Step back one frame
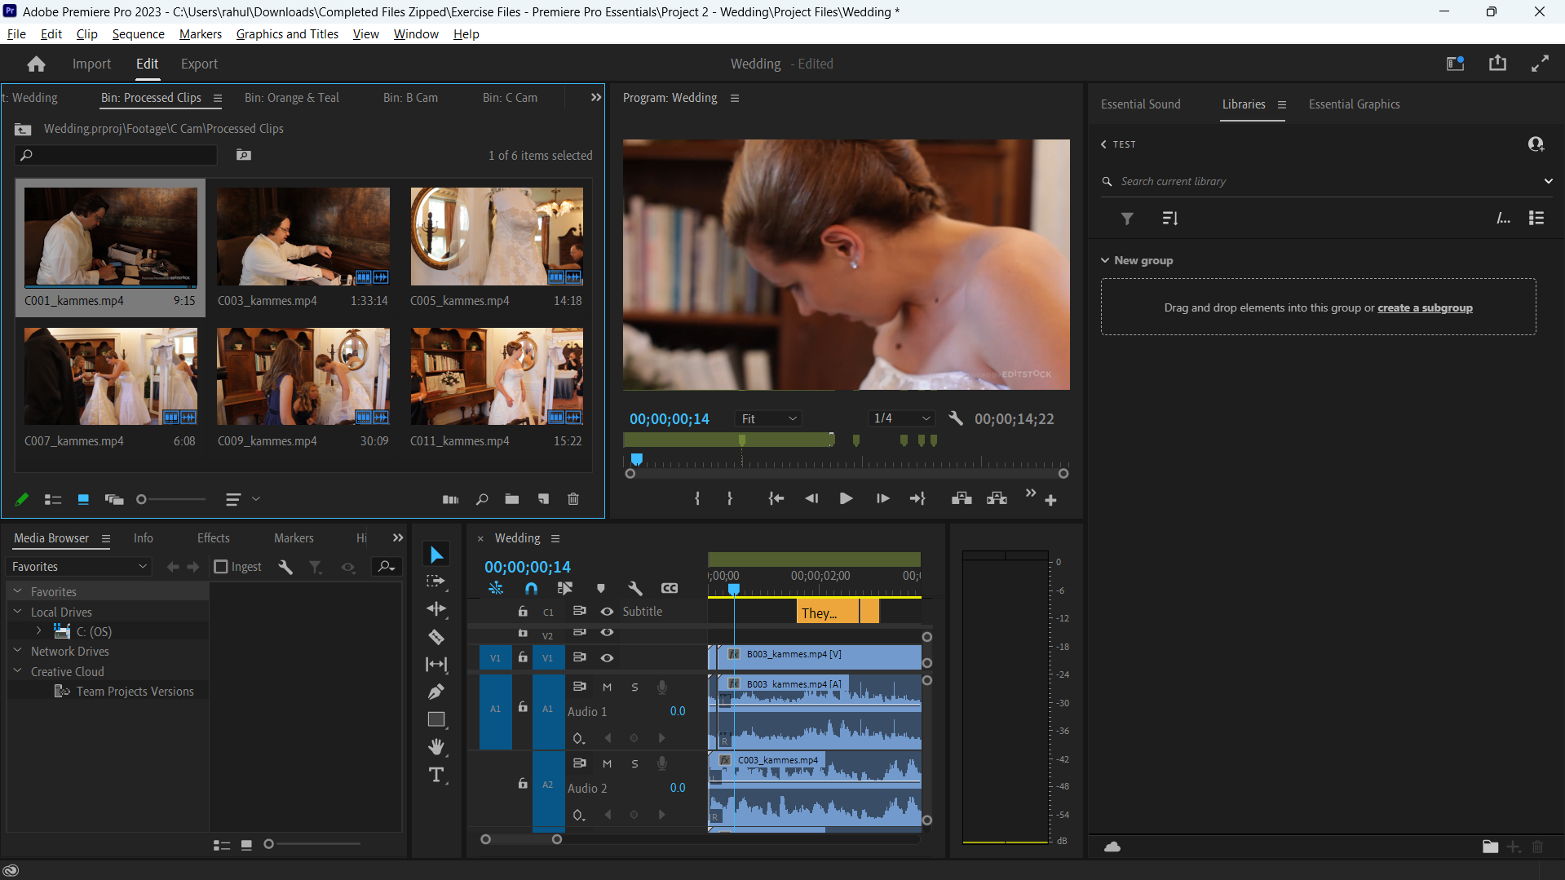Viewport: 1565px width, 880px height. [811, 498]
